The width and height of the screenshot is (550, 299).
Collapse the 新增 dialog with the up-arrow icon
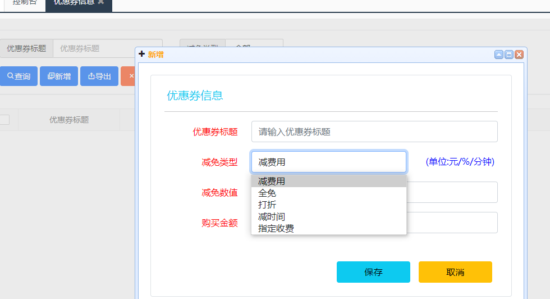(499, 55)
